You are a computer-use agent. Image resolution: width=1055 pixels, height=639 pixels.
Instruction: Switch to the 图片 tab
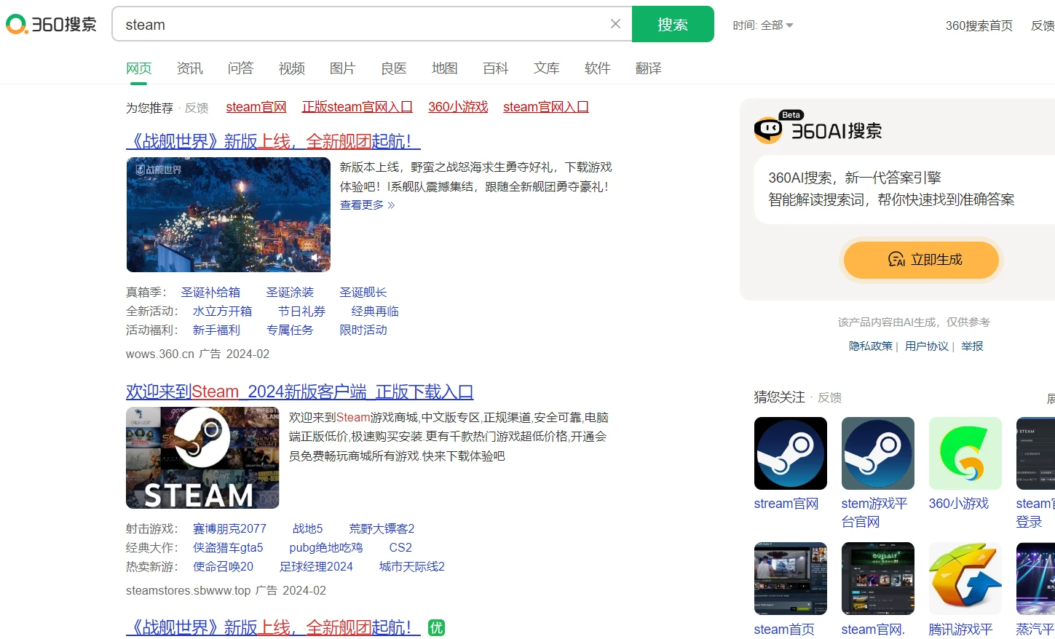pyautogui.click(x=343, y=68)
